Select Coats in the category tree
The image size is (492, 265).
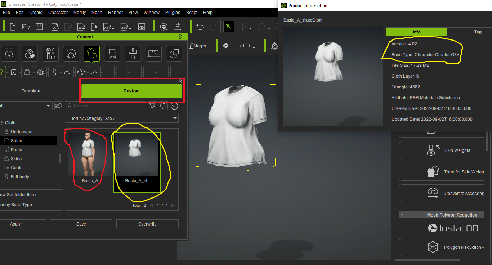point(17,168)
